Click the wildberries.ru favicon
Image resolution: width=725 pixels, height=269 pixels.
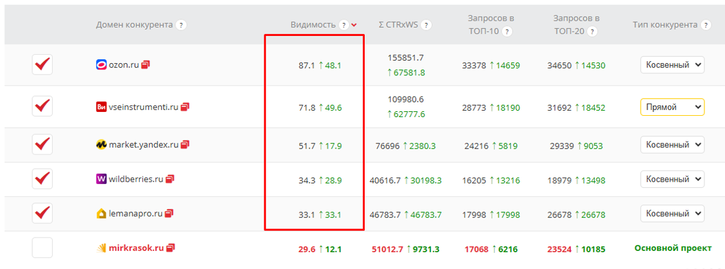click(x=101, y=178)
